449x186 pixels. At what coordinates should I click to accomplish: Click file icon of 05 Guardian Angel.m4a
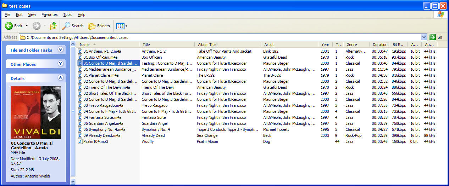click(x=80, y=123)
